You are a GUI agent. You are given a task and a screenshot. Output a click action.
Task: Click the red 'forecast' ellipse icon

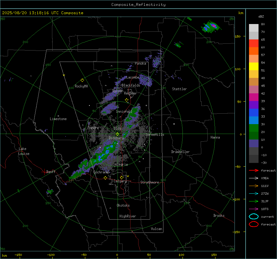click(254, 224)
